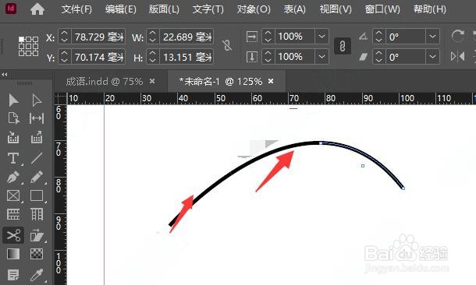
Task: Open the 对象(O) menu
Action: click(254, 9)
